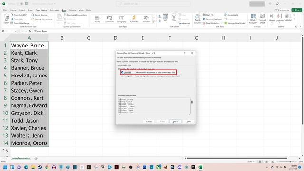Click the From Web icon
304x171 pixels.
pos(12,19)
